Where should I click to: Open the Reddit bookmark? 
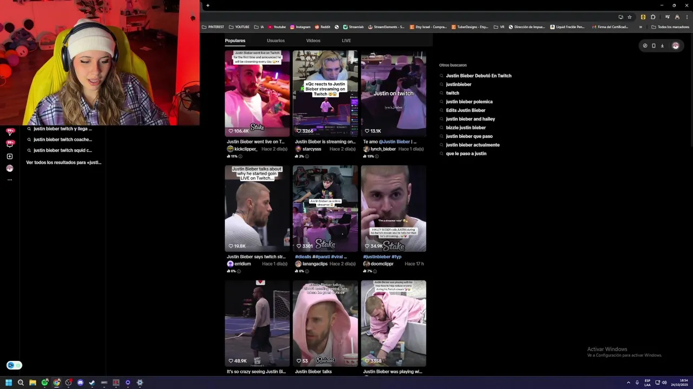coord(322,27)
